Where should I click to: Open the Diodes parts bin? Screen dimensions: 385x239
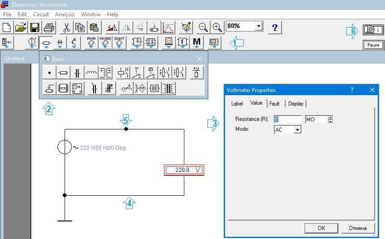[x=60, y=43]
